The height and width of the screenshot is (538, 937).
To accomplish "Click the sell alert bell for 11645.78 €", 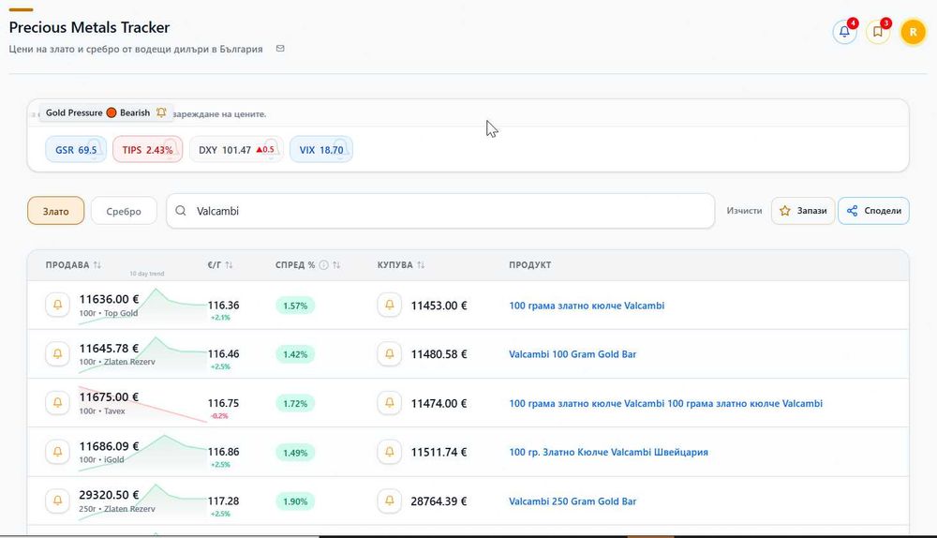I will coord(57,354).
